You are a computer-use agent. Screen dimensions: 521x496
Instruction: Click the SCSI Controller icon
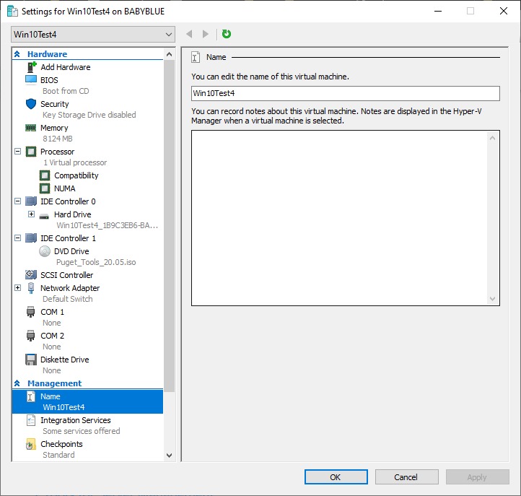(31, 275)
